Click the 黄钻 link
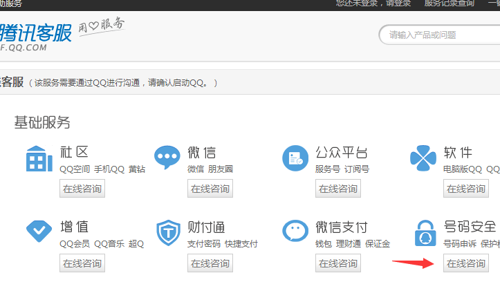Viewport: 500px width, 282px height. click(137, 169)
